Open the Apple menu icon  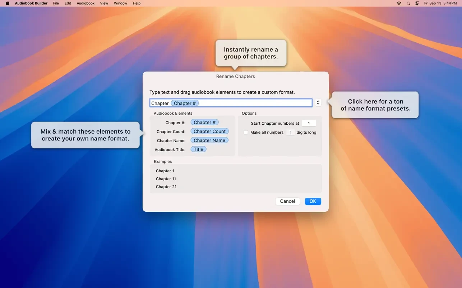(7, 3)
